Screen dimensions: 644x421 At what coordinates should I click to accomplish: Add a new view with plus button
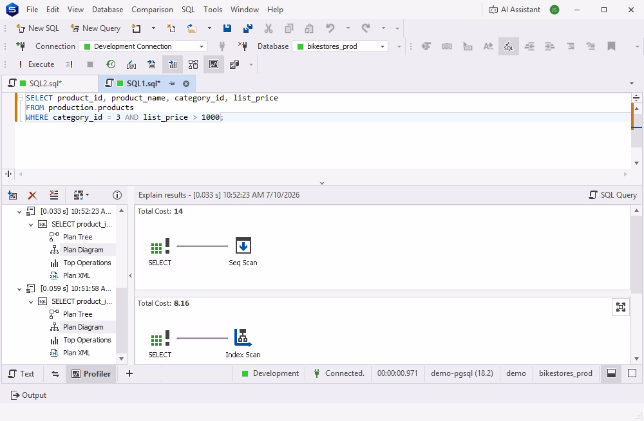(x=129, y=373)
